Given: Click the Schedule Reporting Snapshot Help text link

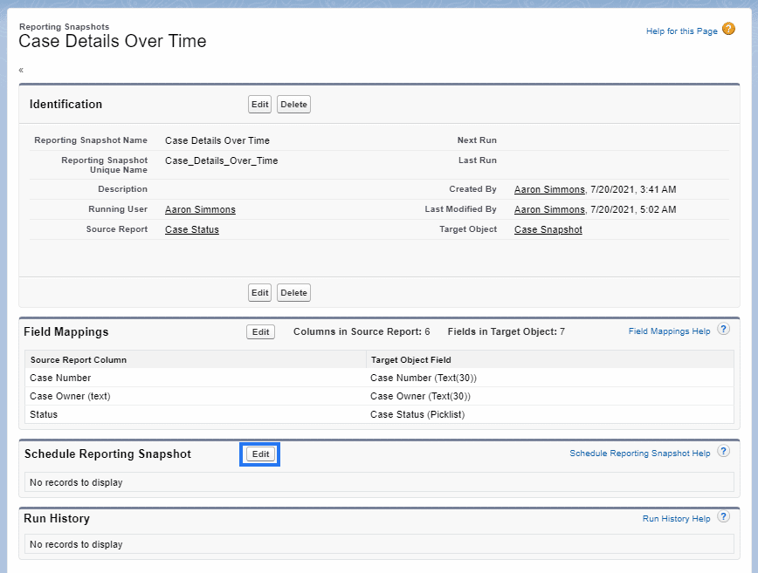Looking at the screenshot, I should (x=639, y=454).
